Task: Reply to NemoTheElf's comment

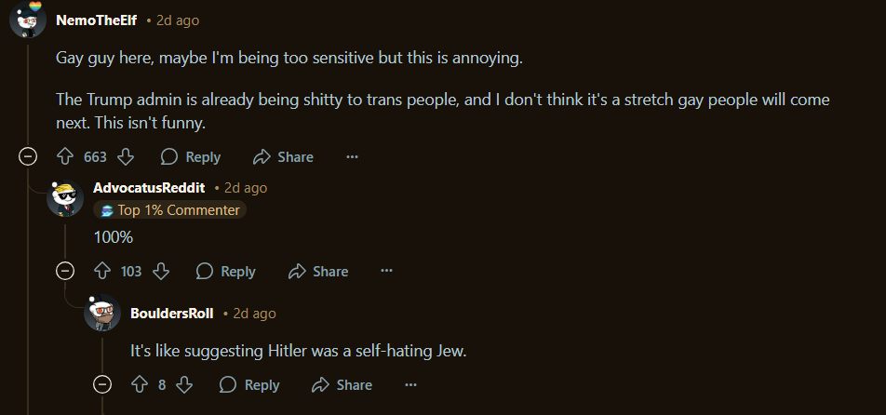Action: tap(191, 156)
